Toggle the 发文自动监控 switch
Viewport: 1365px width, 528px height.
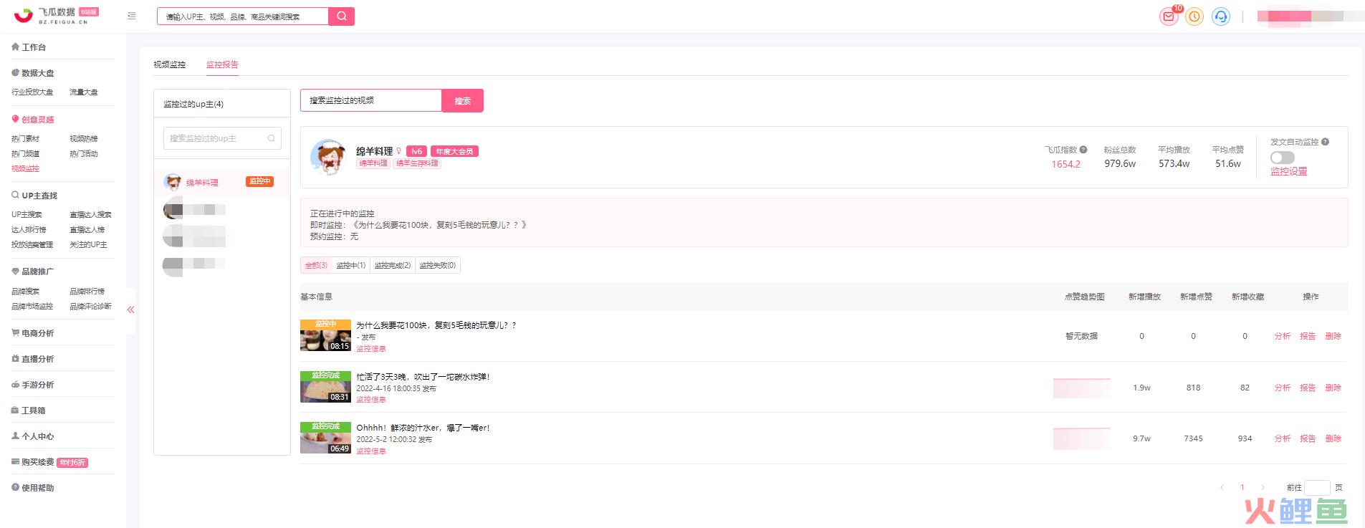(x=1283, y=158)
